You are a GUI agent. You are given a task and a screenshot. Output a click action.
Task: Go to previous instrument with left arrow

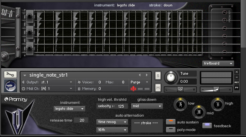coord(140,75)
